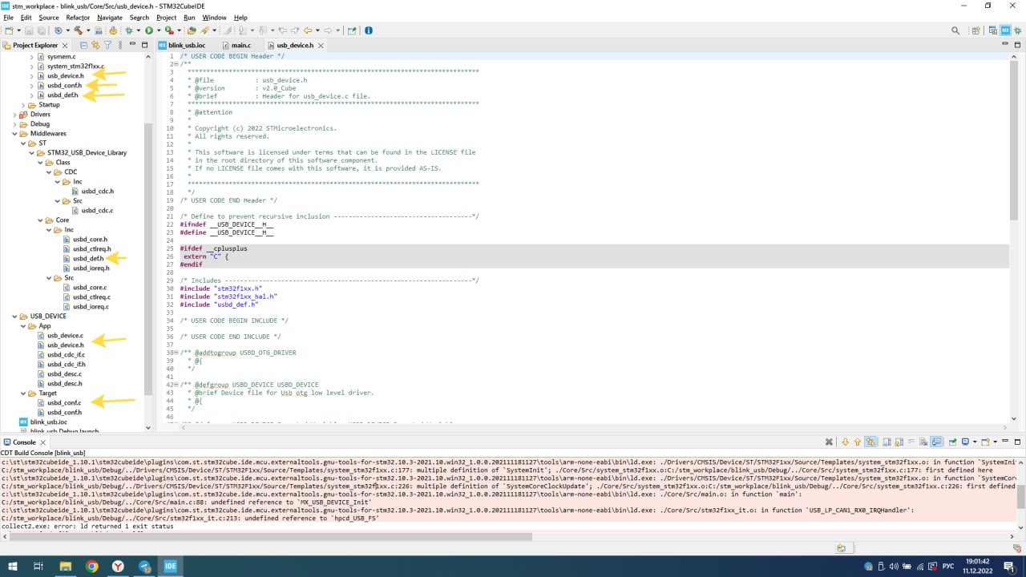Viewport: 1026px width, 577px height.
Task: Open the Run button dropdown arrow
Action: (x=158, y=30)
